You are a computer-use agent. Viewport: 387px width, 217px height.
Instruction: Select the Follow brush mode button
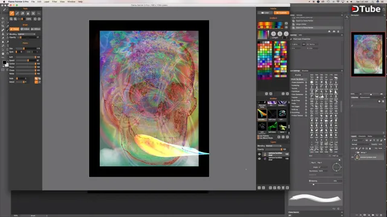(x=25, y=29)
